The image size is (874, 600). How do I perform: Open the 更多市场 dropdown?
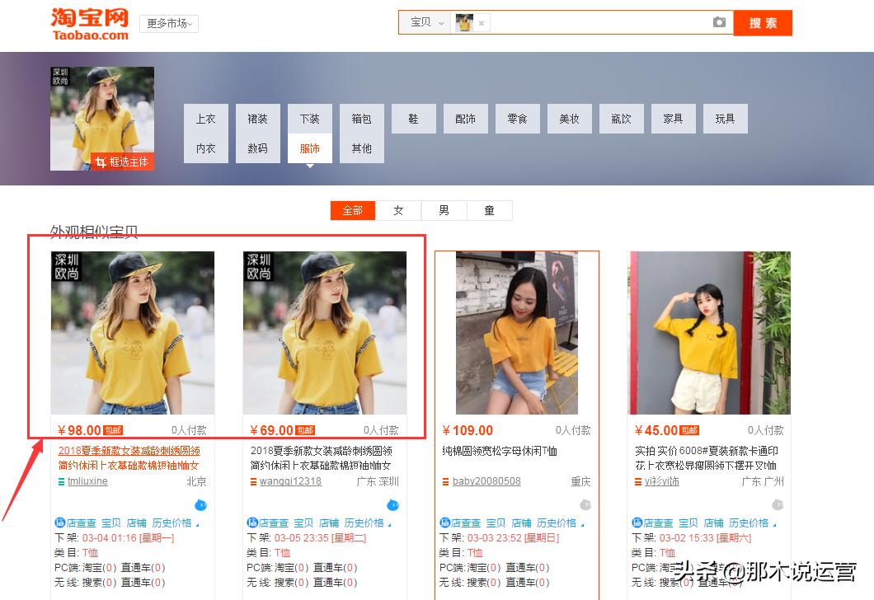[168, 22]
